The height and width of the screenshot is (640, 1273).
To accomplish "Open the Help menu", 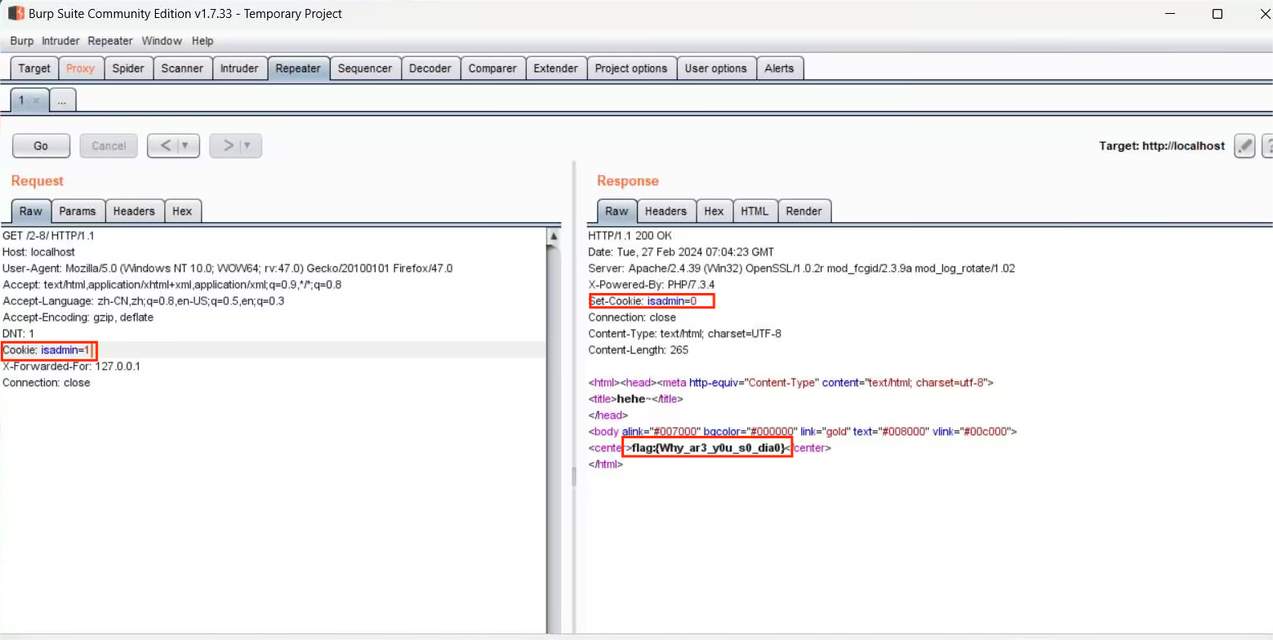I will pyautogui.click(x=203, y=41).
